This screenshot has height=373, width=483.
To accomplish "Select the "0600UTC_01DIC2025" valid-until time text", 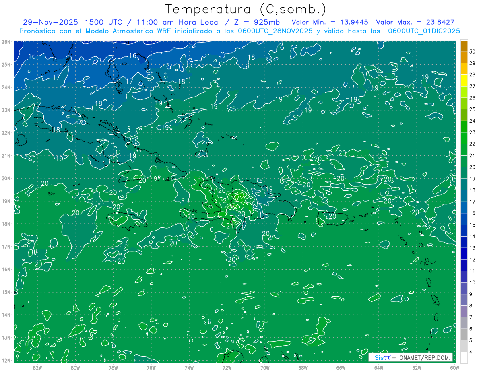I will pos(424,31).
